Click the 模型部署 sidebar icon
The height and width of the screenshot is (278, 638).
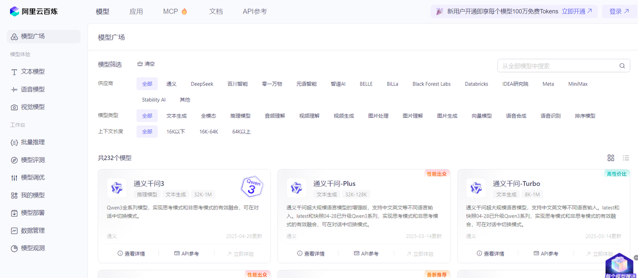(14, 213)
